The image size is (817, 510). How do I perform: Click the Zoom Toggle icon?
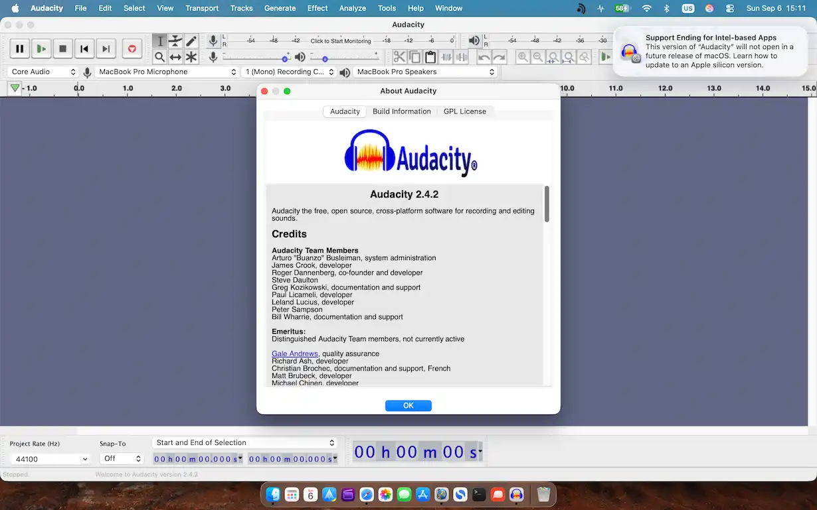pos(584,57)
